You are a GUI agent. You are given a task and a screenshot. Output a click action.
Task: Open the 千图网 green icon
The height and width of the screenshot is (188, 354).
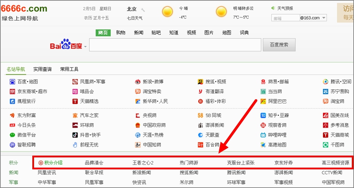coord(325,145)
